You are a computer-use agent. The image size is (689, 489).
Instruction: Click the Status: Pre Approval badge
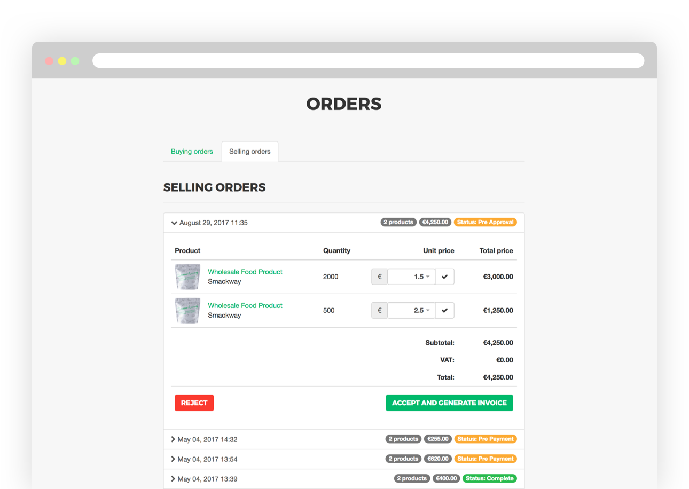[x=485, y=222]
